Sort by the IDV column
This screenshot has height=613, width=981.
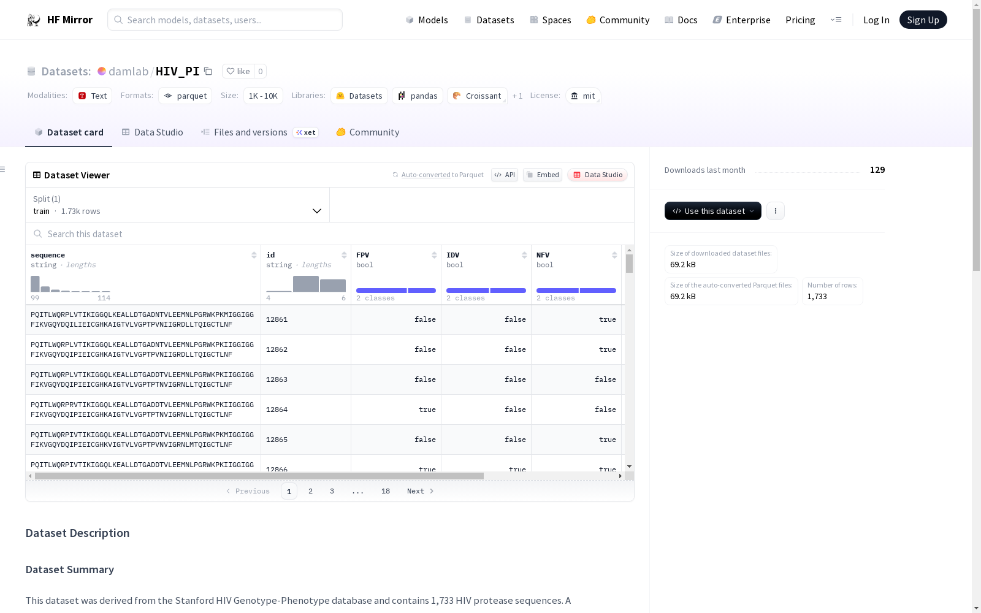click(524, 255)
